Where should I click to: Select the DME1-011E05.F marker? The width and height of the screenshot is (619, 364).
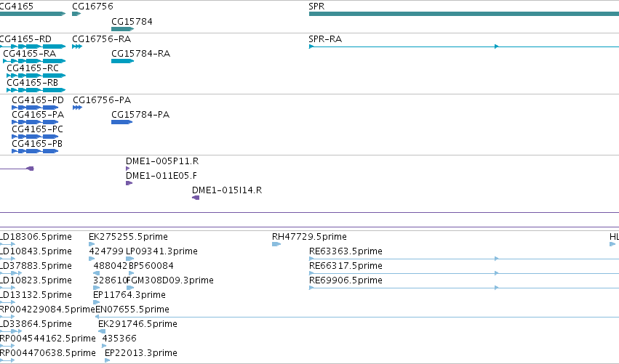tap(129, 183)
